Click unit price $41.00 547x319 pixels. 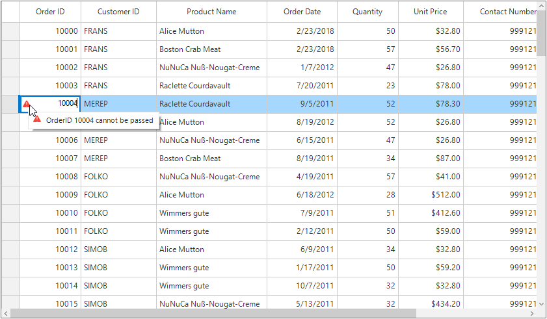(447, 177)
